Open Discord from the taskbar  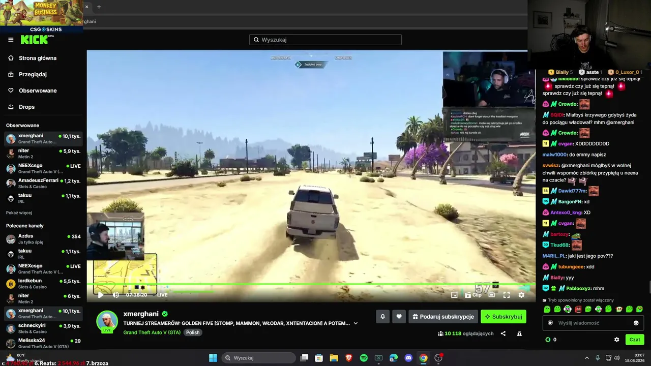click(x=408, y=358)
